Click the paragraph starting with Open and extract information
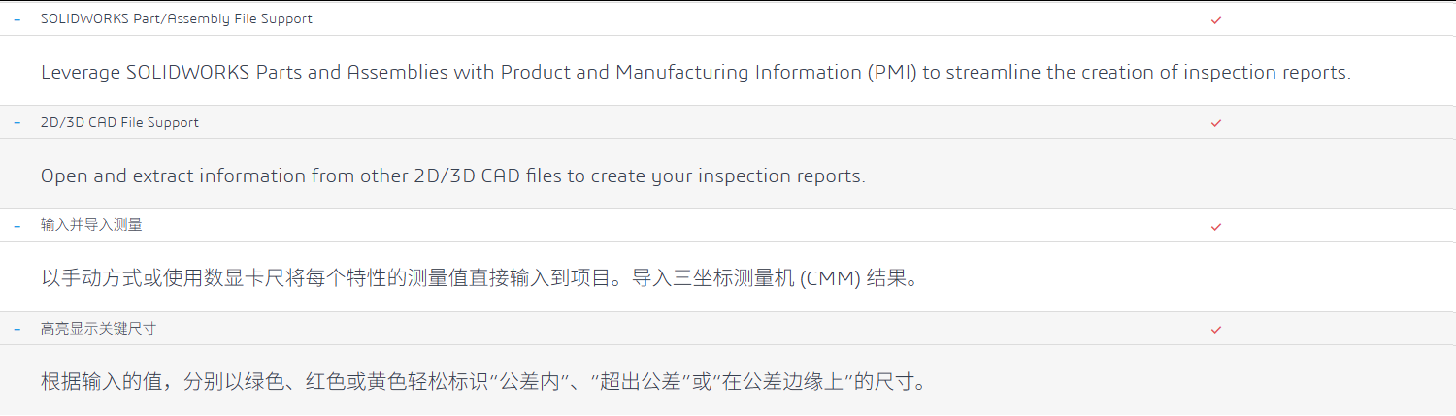 (452, 176)
